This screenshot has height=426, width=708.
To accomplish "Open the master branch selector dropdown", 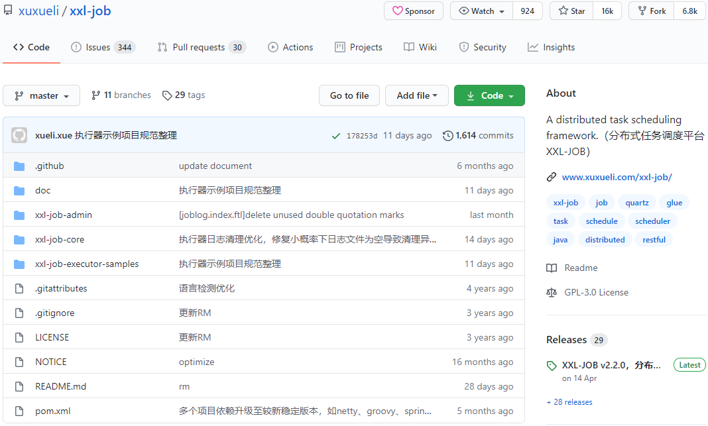I will (x=42, y=95).
